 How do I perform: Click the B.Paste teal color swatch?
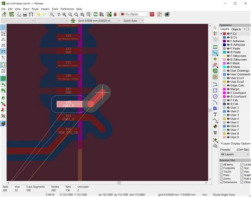click(225, 52)
